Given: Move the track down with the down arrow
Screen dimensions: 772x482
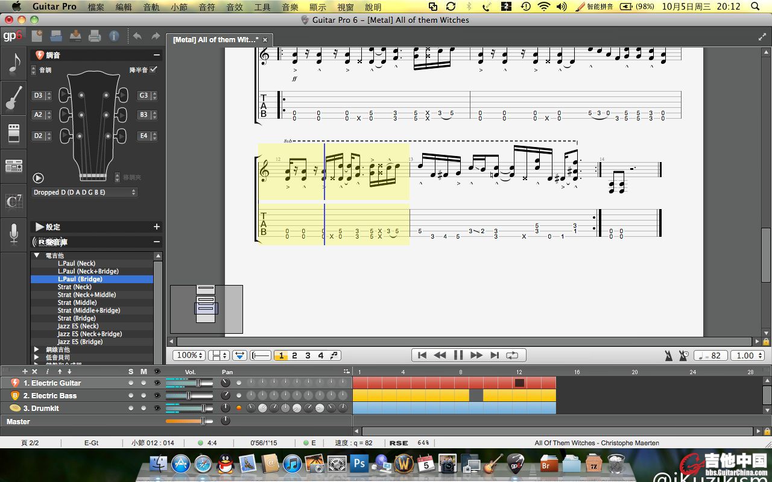Looking at the screenshot, I should pos(69,372).
